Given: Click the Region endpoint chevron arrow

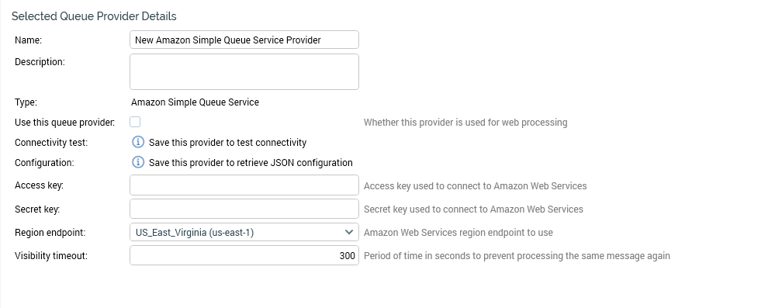Looking at the screenshot, I should coord(349,232).
